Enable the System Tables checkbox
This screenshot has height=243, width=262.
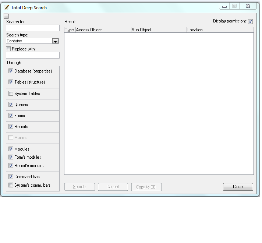point(11,93)
